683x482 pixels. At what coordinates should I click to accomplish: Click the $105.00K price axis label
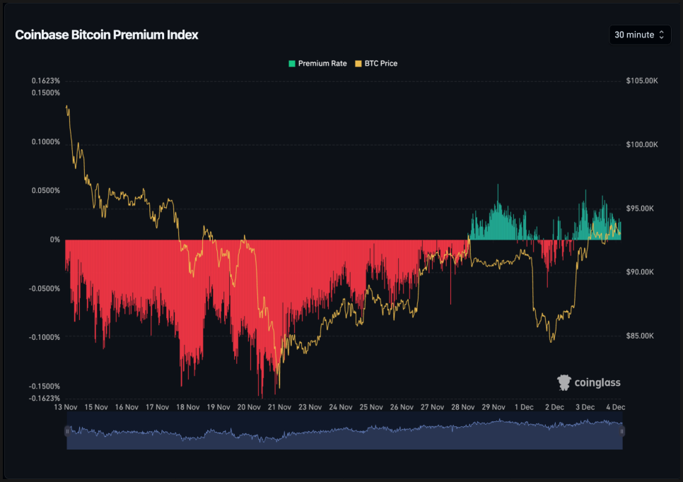[642, 81]
